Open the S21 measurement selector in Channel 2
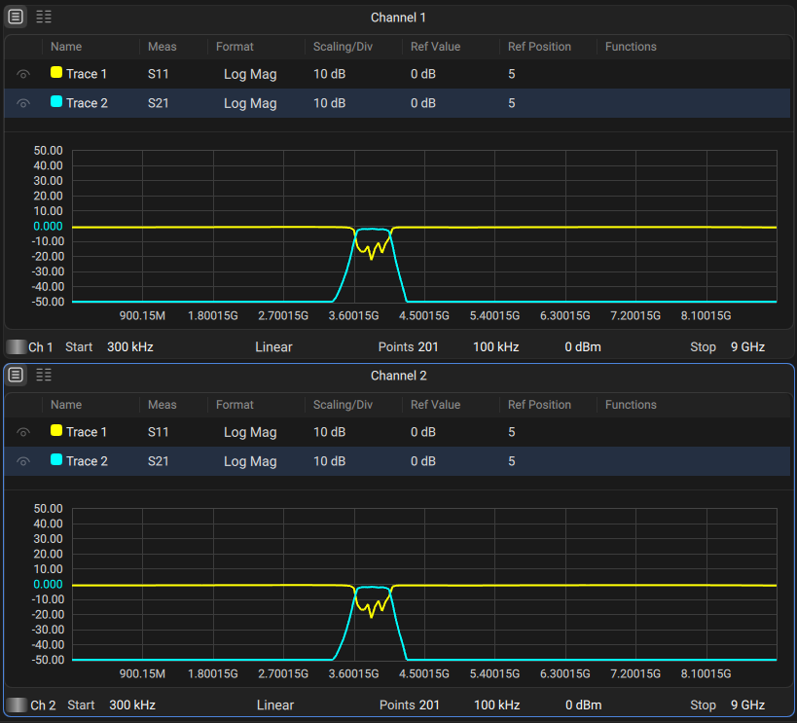Viewport: 797px width, 723px height. tap(158, 460)
